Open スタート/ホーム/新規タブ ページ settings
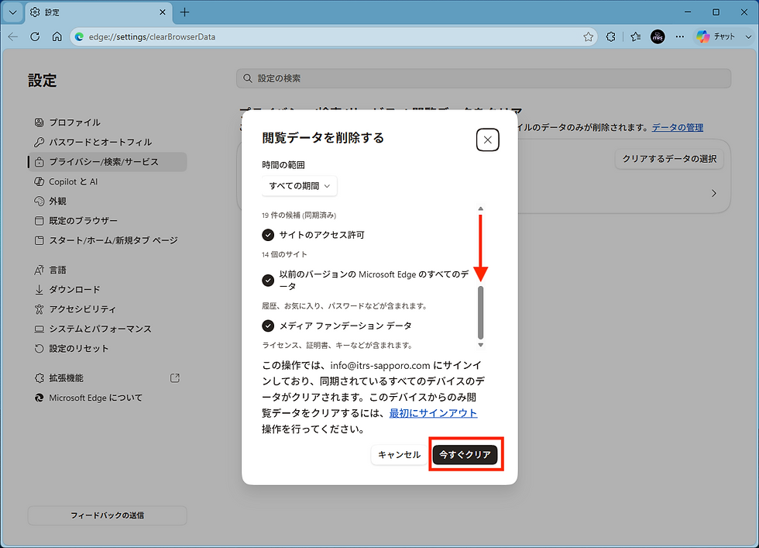 pos(107,240)
